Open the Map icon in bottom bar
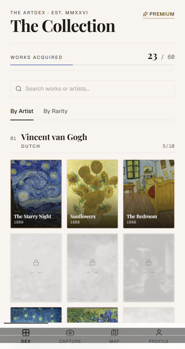Image resolution: width=185 pixels, height=349 pixels. click(115, 333)
